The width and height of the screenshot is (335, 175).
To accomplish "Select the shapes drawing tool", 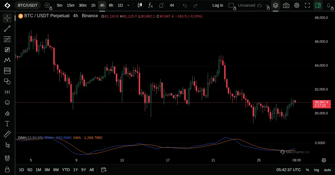I will coord(7,81).
